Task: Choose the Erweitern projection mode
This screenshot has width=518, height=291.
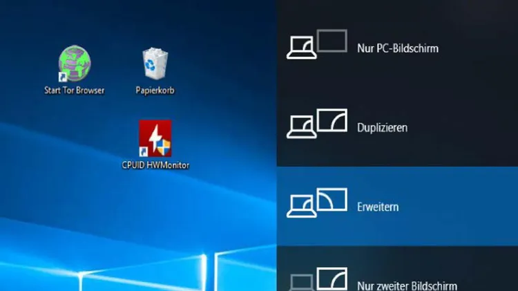Action: tap(397, 207)
